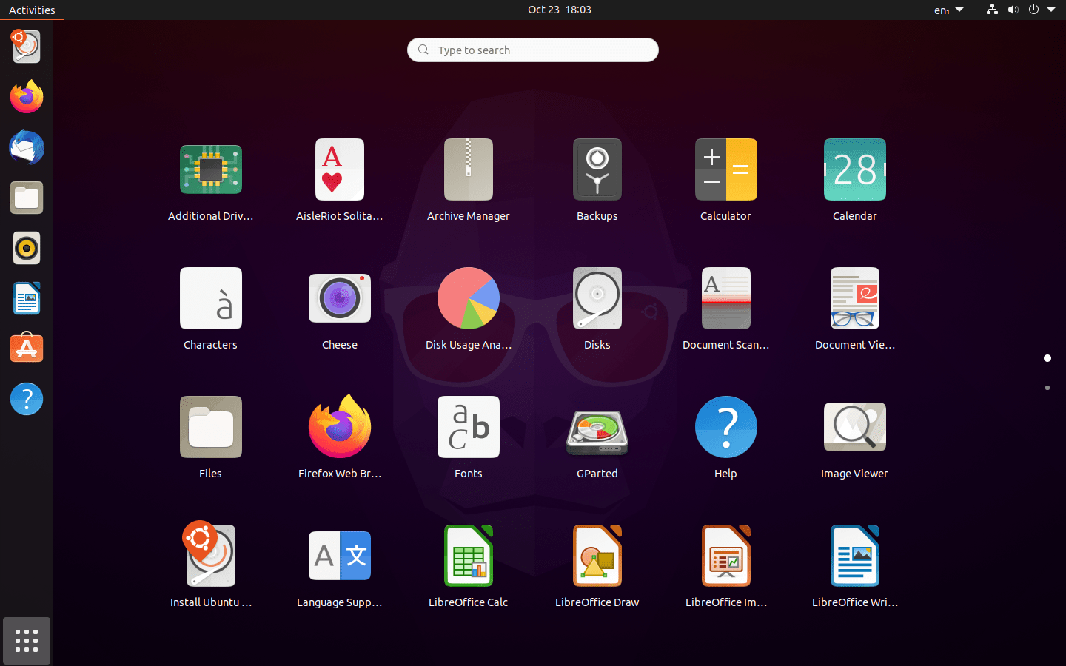This screenshot has width=1066, height=666.
Task: Click the Activities button
Action: click(x=32, y=10)
